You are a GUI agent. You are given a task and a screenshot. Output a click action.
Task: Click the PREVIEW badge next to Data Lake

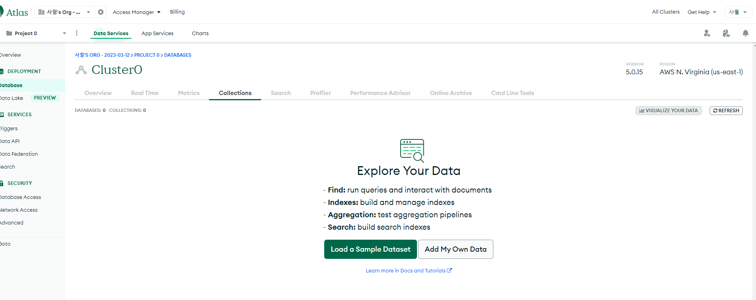pos(45,98)
